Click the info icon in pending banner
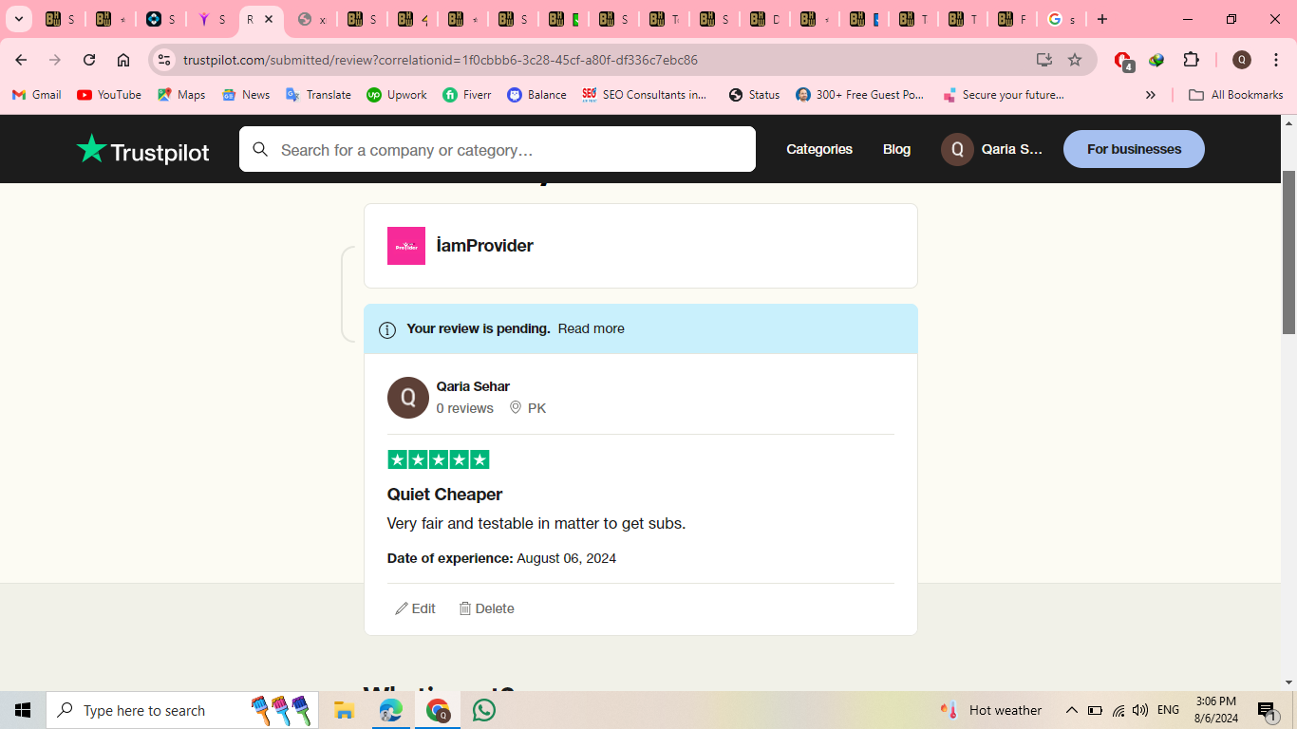This screenshot has height=729, width=1297. (387, 329)
